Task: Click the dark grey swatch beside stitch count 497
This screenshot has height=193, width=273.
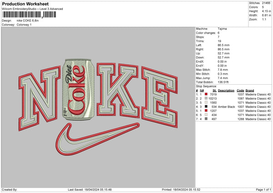Action: [206, 119]
